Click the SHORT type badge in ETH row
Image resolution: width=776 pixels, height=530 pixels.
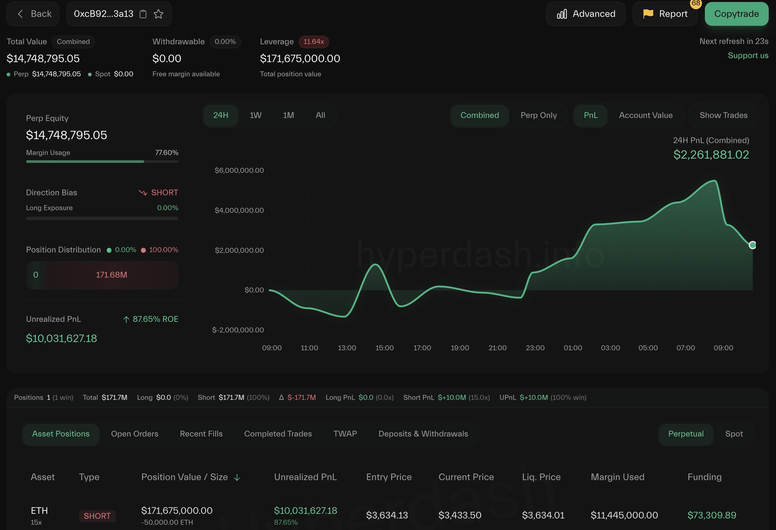(97, 516)
